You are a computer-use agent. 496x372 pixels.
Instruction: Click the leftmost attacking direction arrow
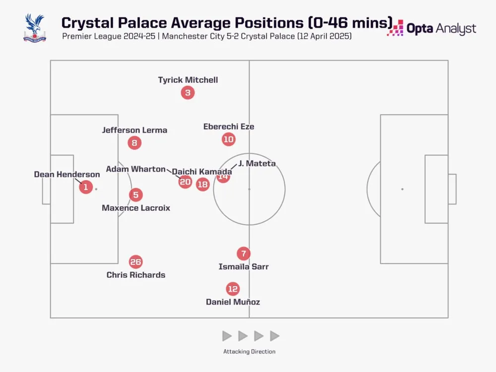(x=227, y=336)
